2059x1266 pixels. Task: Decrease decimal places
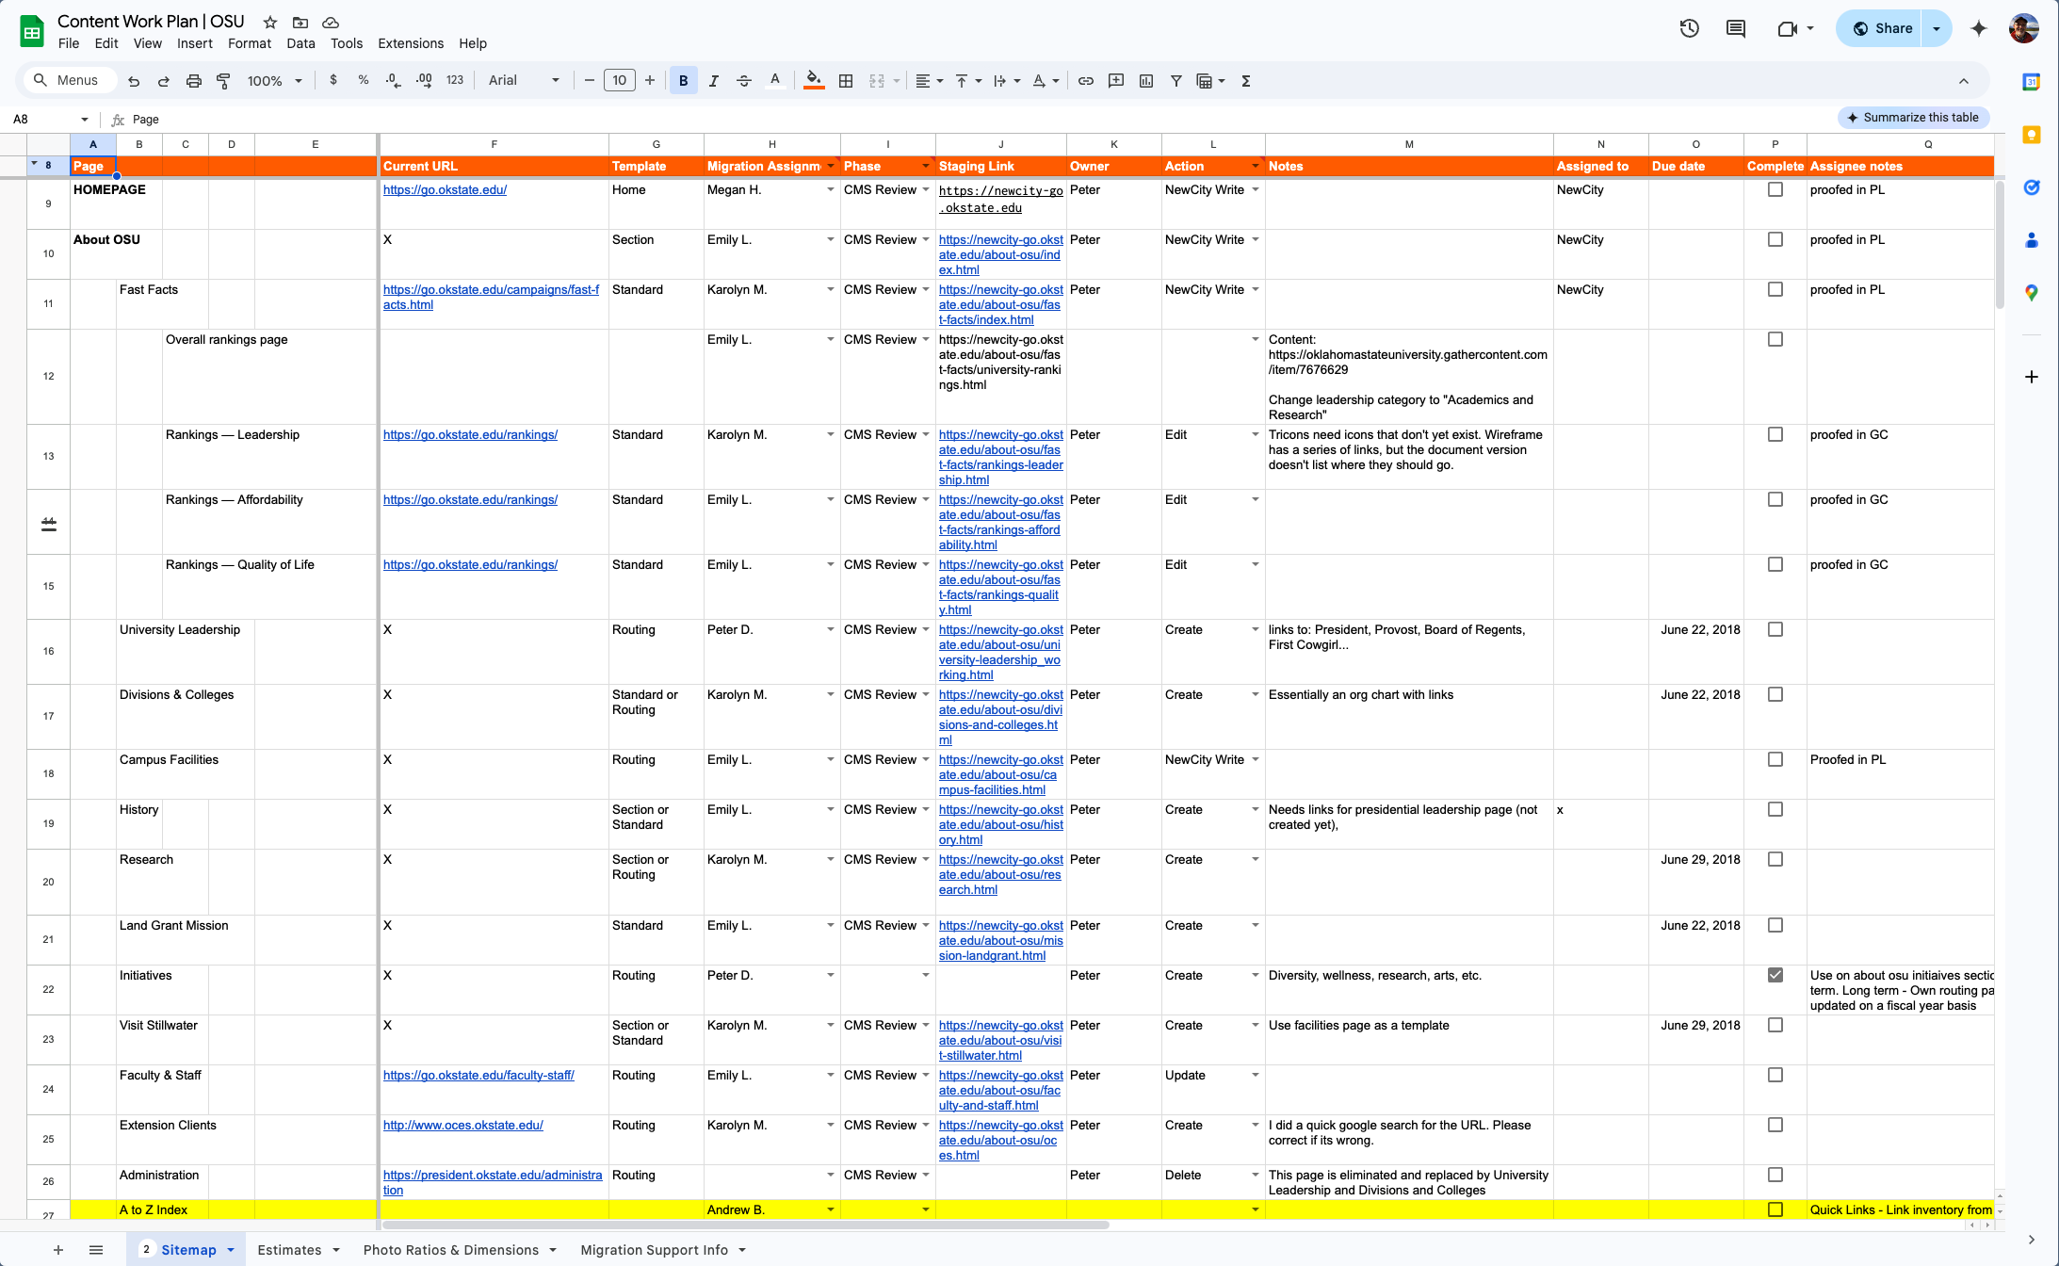click(x=394, y=81)
